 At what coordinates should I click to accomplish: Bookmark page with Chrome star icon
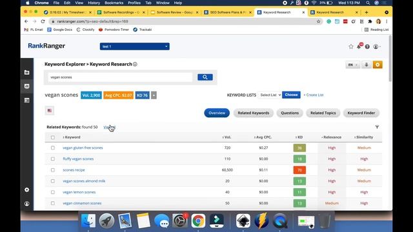[318, 21]
